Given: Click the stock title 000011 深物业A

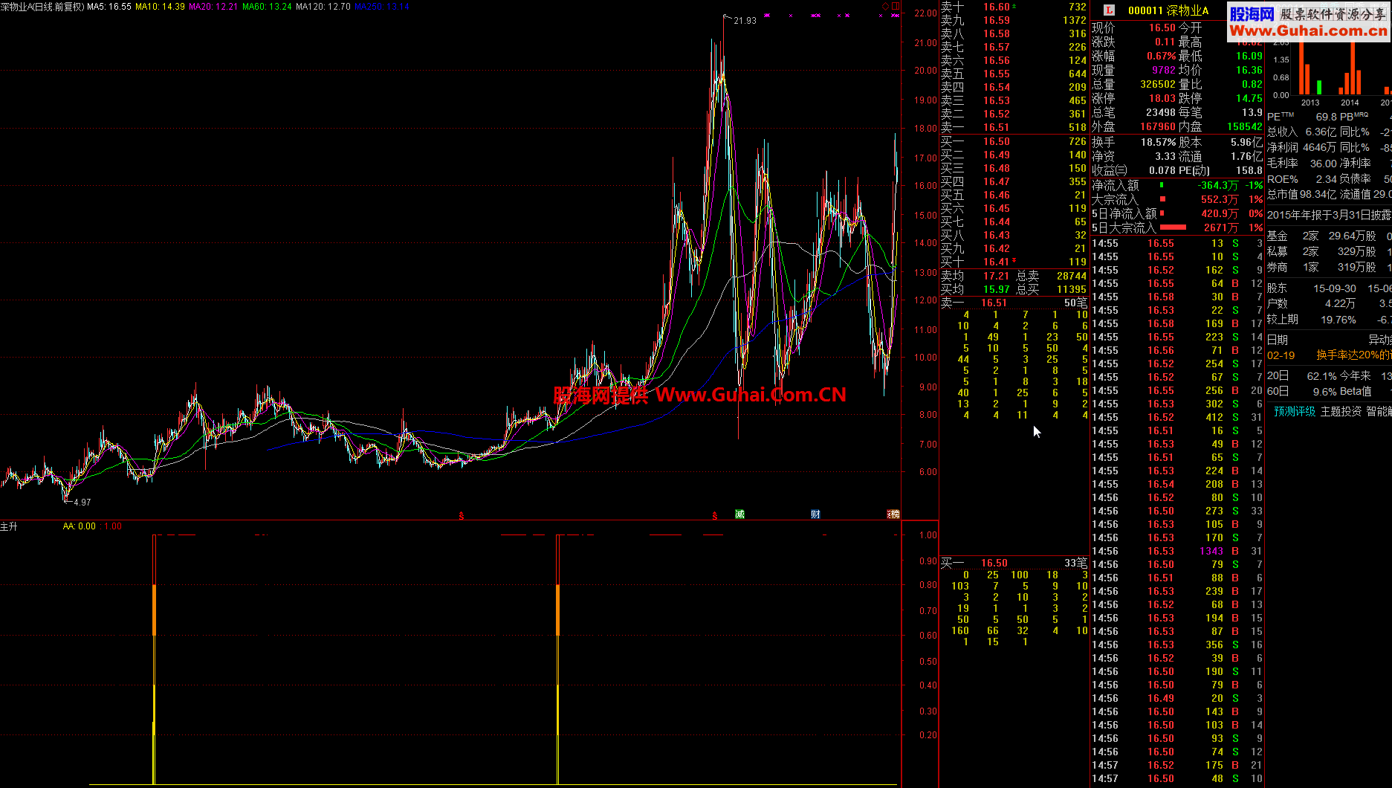Looking at the screenshot, I should pos(1168,10).
